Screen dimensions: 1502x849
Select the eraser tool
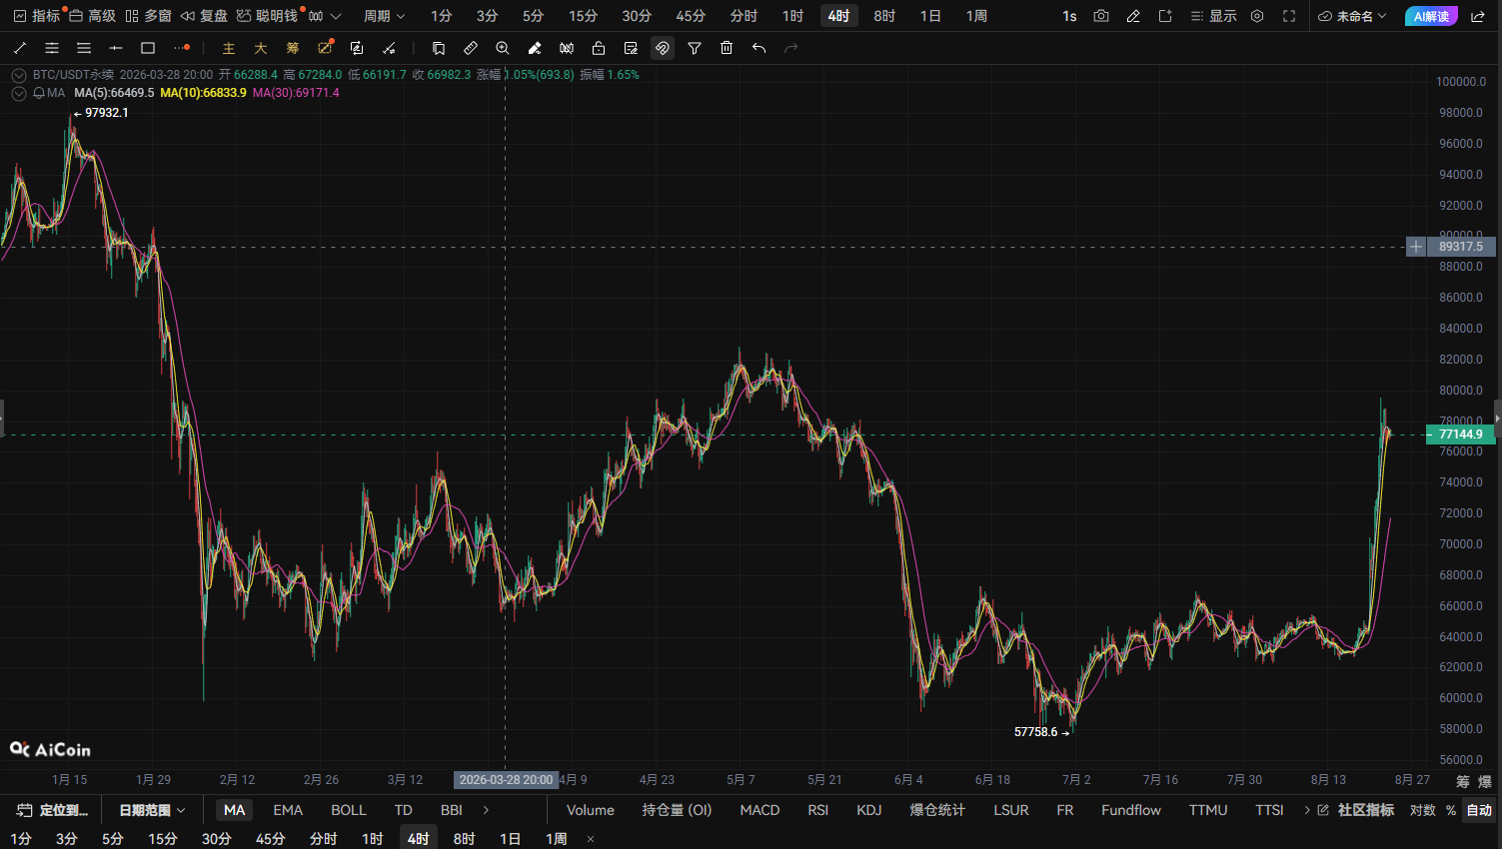point(535,48)
